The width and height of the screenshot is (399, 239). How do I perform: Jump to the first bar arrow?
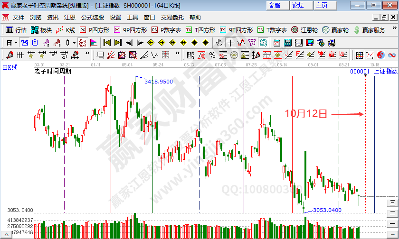(107, 43)
